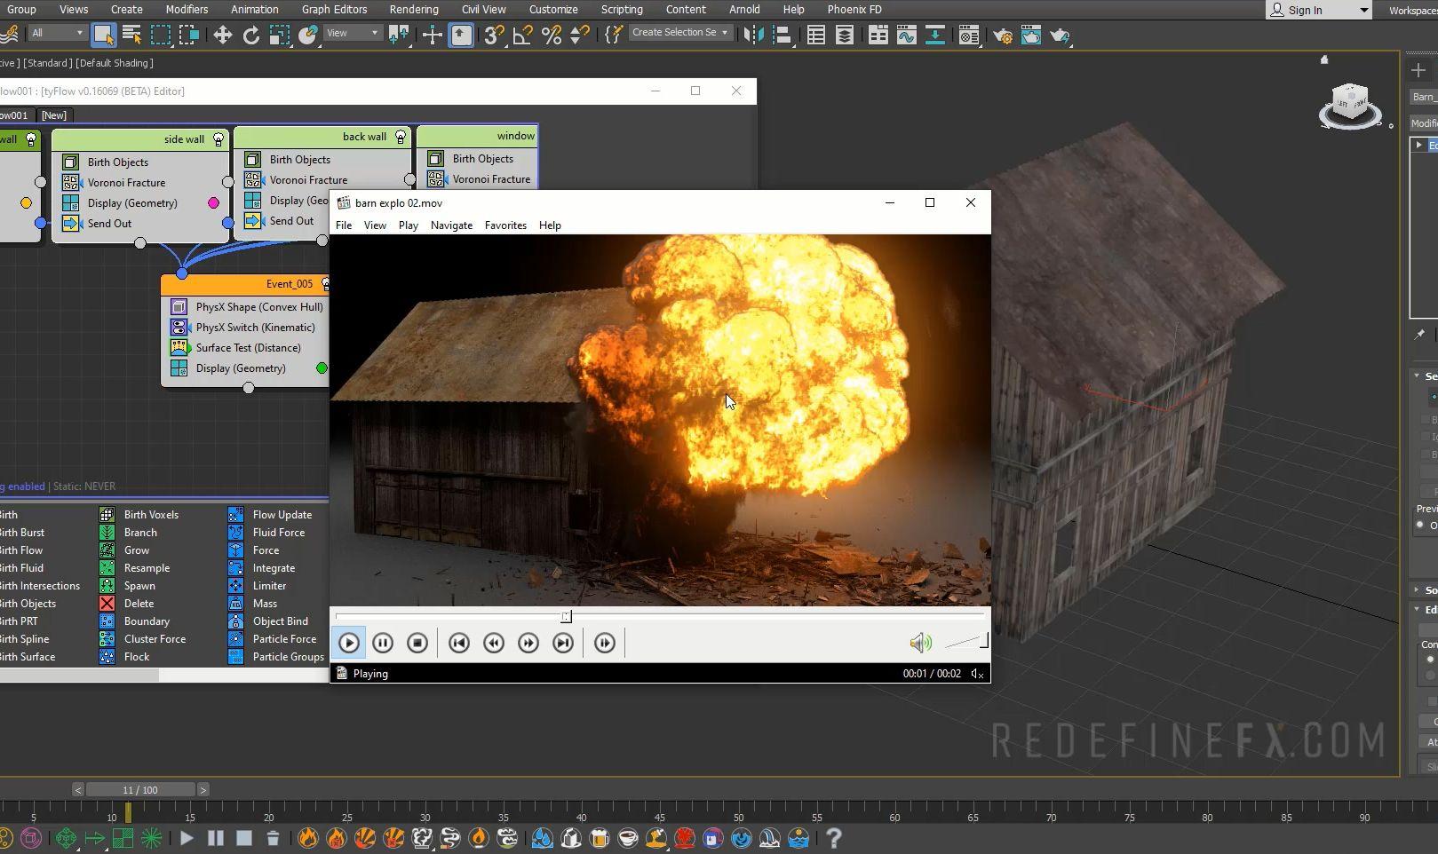Click the Phoenix FD coffee cup preset
Screen dimensions: 1438x854
pos(628,837)
